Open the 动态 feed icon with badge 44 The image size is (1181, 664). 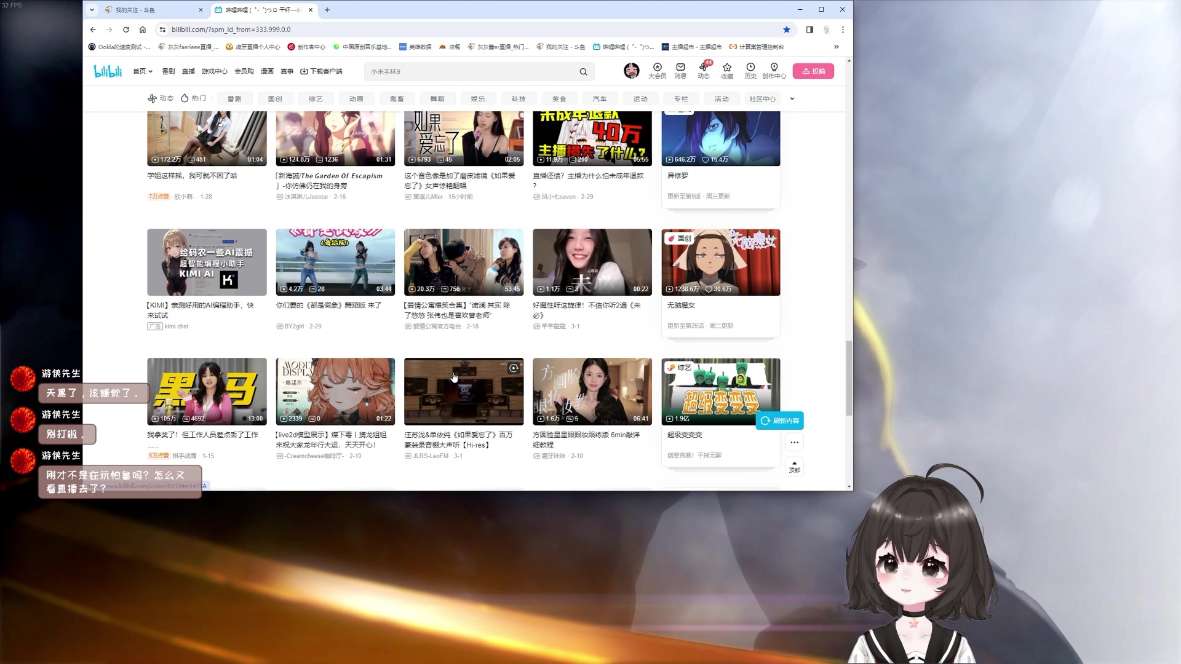704,71
